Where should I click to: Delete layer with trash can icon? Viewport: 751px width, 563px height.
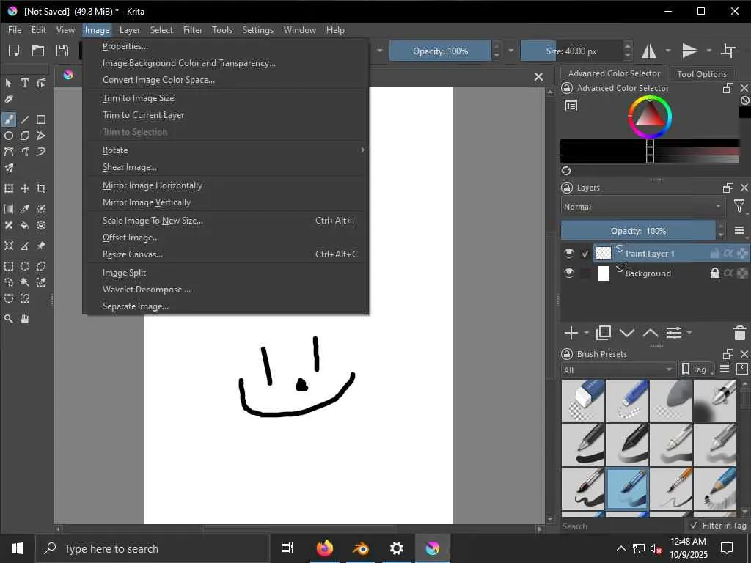739,333
